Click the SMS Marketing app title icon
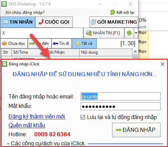168x147 pixels. tap(4, 4)
